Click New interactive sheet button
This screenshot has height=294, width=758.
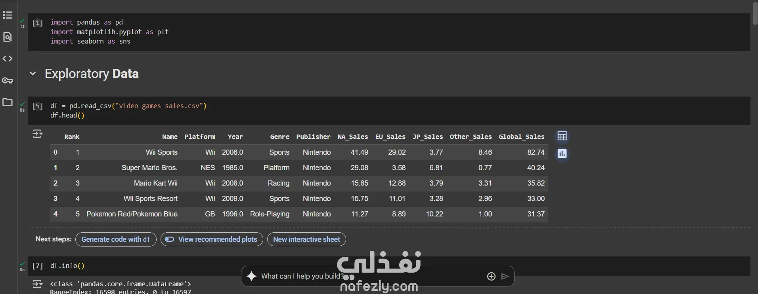(x=306, y=239)
